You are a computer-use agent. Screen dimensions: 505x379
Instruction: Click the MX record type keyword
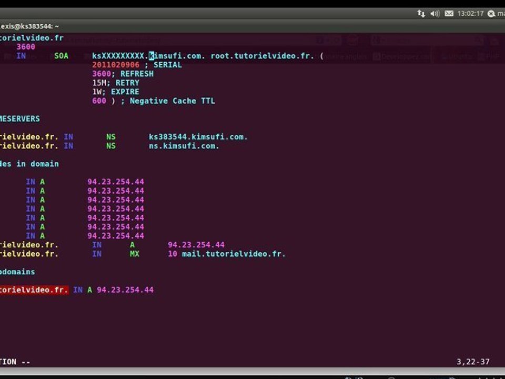point(135,254)
